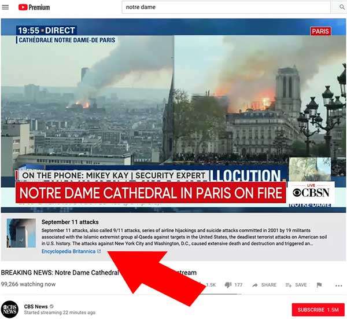Screen dimensions: 347x319
Task: Open the external link icon beside Britannica
Action: 99,251
